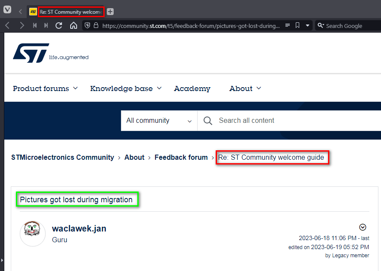Open the All community scope dropdown
The image size is (381, 271).
pos(159,121)
